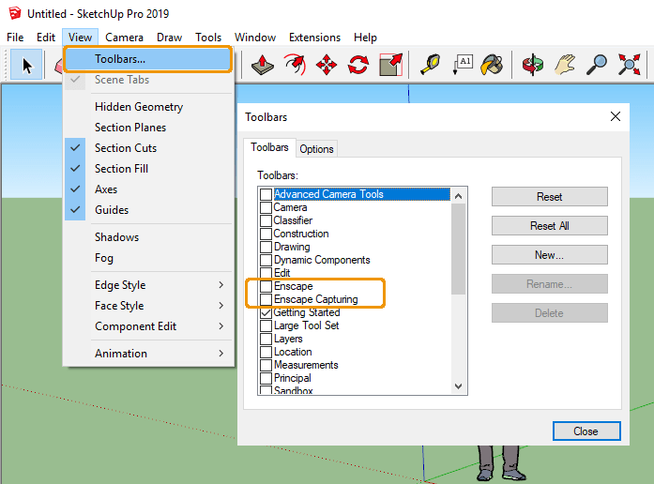This screenshot has width=654, height=484.
Task: Check the Edit toolbar checkbox
Action: pyautogui.click(x=266, y=273)
